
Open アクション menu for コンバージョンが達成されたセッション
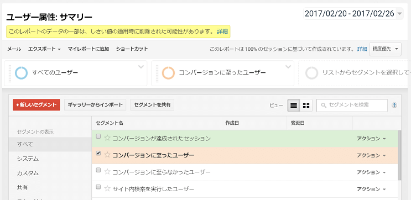(x=371, y=139)
